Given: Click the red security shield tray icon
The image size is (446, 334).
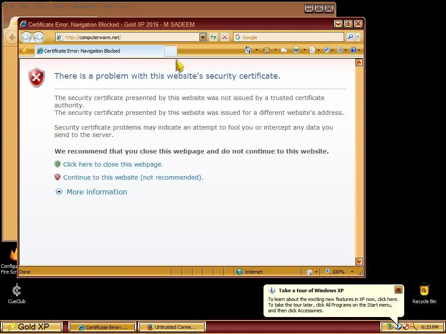Looking at the screenshot, I should point(406,327).
